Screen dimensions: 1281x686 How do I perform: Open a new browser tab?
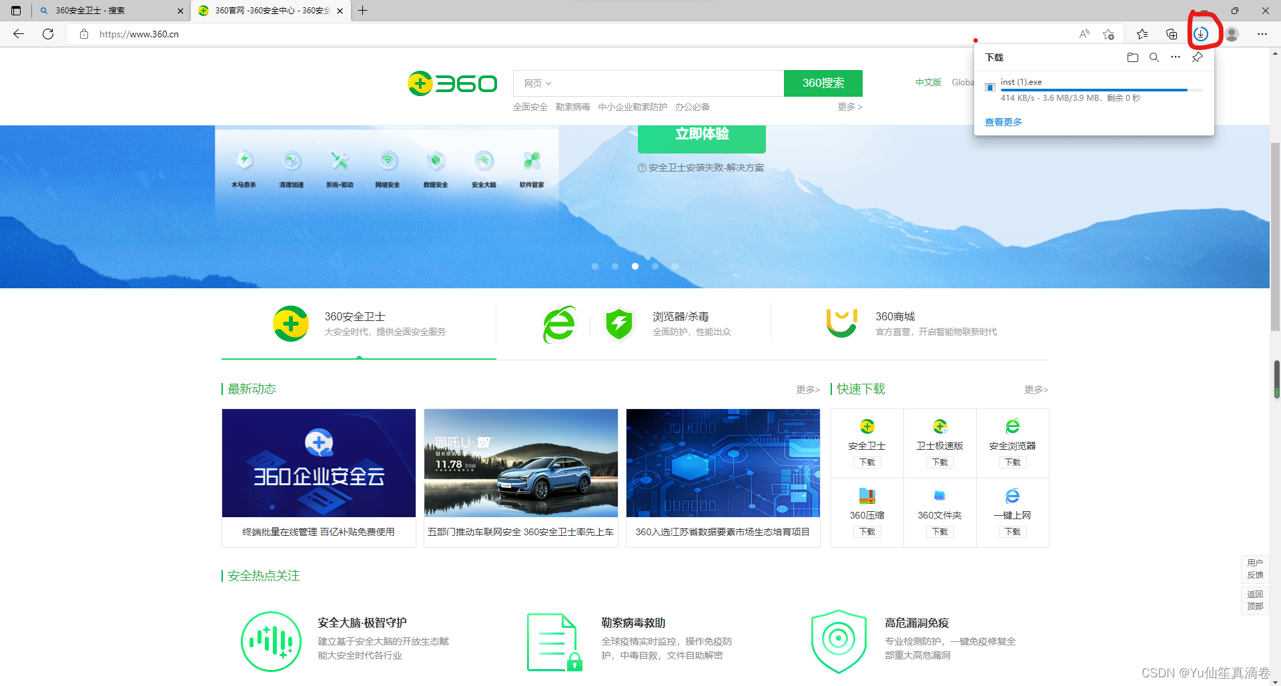(362, 11)
